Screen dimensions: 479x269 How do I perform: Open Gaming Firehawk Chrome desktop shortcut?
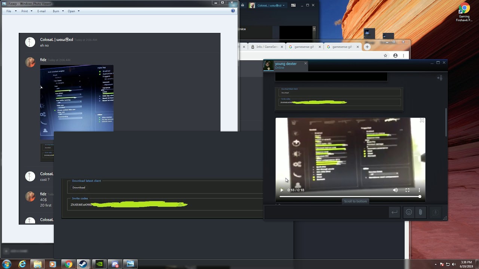pyautogui.click(x=464, y=12)
